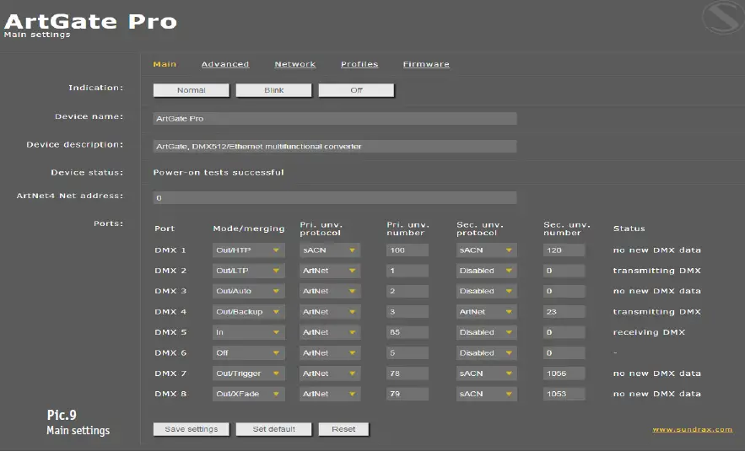Open DMX 7 primary protocol dropdown

330,374
